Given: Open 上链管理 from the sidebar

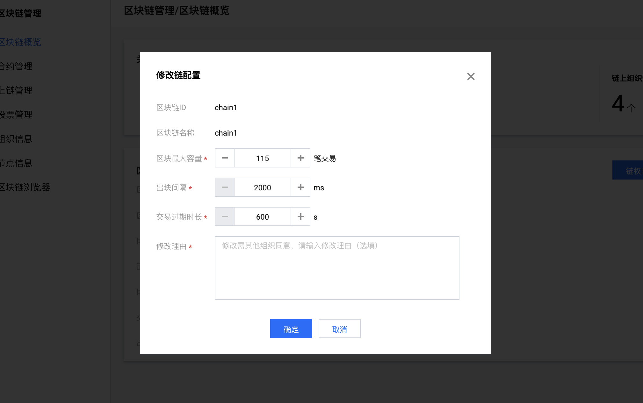Looking at the screenshot, I should [16, 90].
